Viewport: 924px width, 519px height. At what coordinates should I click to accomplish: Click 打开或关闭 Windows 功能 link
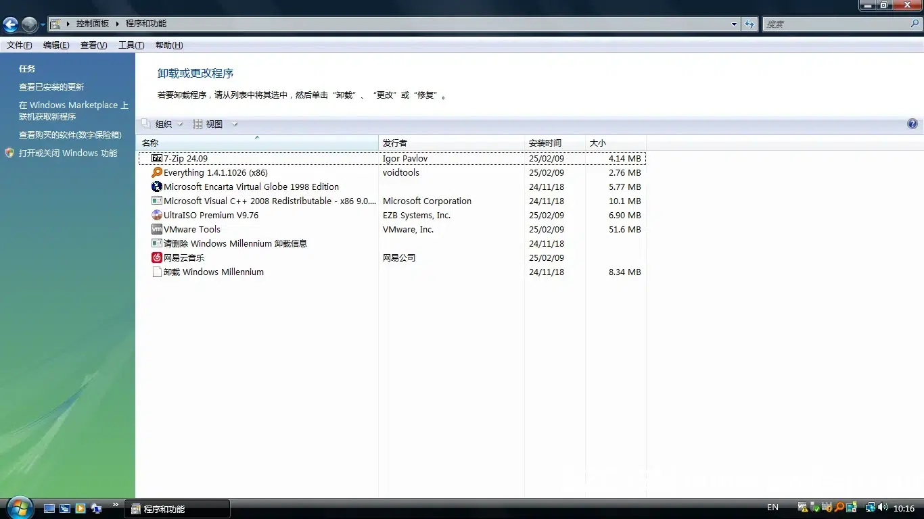(x=68, y=153)
